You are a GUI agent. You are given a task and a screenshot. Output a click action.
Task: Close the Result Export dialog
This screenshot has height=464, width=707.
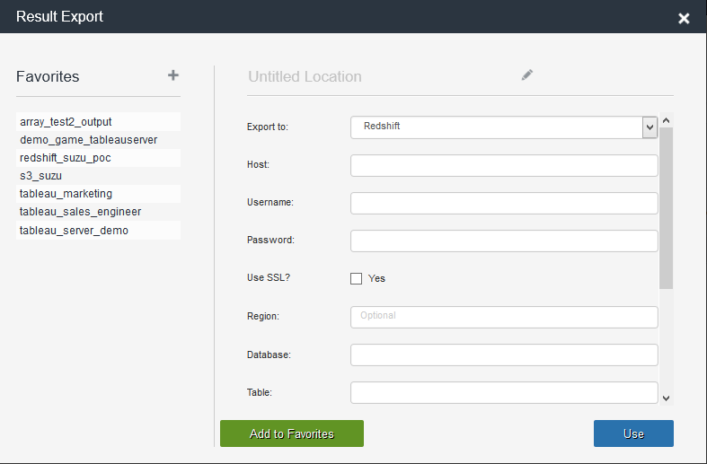pyautogui.click(x=684, y=18)
